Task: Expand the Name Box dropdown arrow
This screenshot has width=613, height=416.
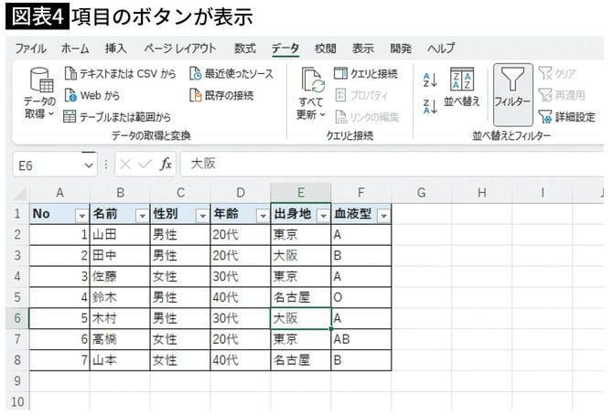Action: 89,165
